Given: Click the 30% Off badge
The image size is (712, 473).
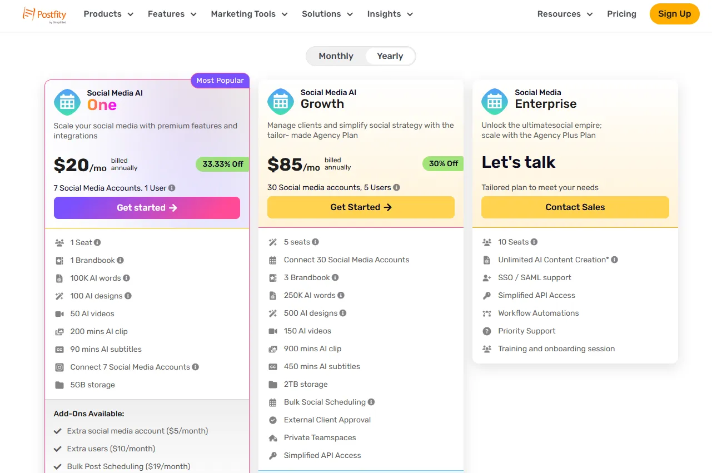Looking at the screenshot, I should (443, 163).
